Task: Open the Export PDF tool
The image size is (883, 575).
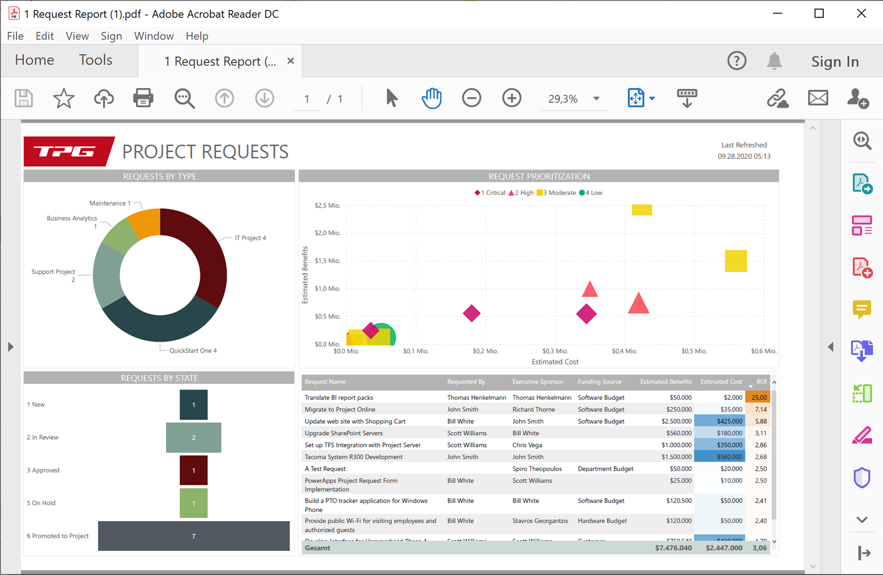Action: pos(863,183)
